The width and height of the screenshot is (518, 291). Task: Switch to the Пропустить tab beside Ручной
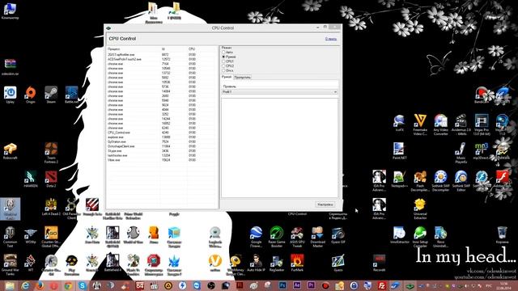point(242,78)
